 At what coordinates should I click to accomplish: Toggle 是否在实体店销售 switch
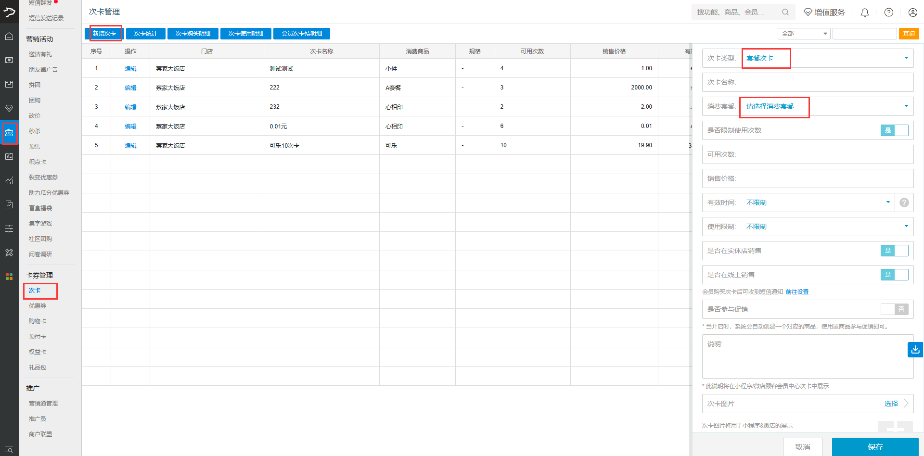894,251
